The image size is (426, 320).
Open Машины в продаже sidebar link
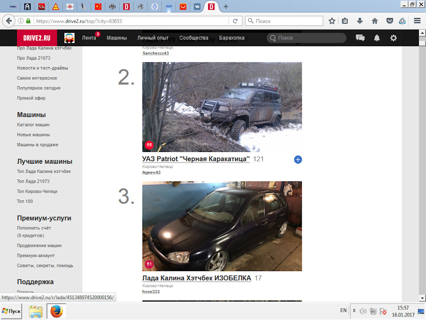click(x=37, y=144)
